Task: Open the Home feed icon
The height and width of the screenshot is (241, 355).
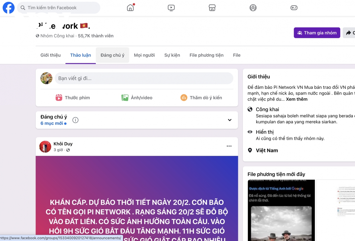Action: coord(130,8)
